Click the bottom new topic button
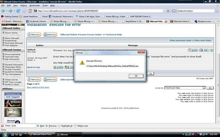220x137 pixels. [34, 79]
